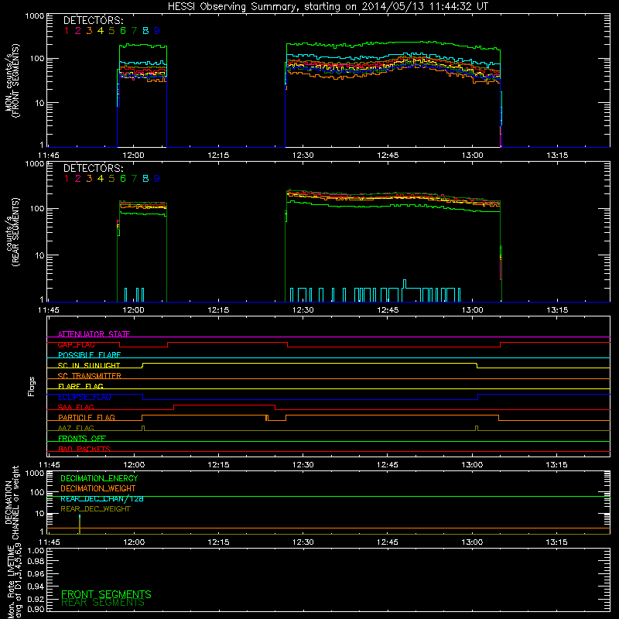Click the 13:00 tick under front segments plot
The height and width of the screenshot is (619, 619).
pos(472,156)
